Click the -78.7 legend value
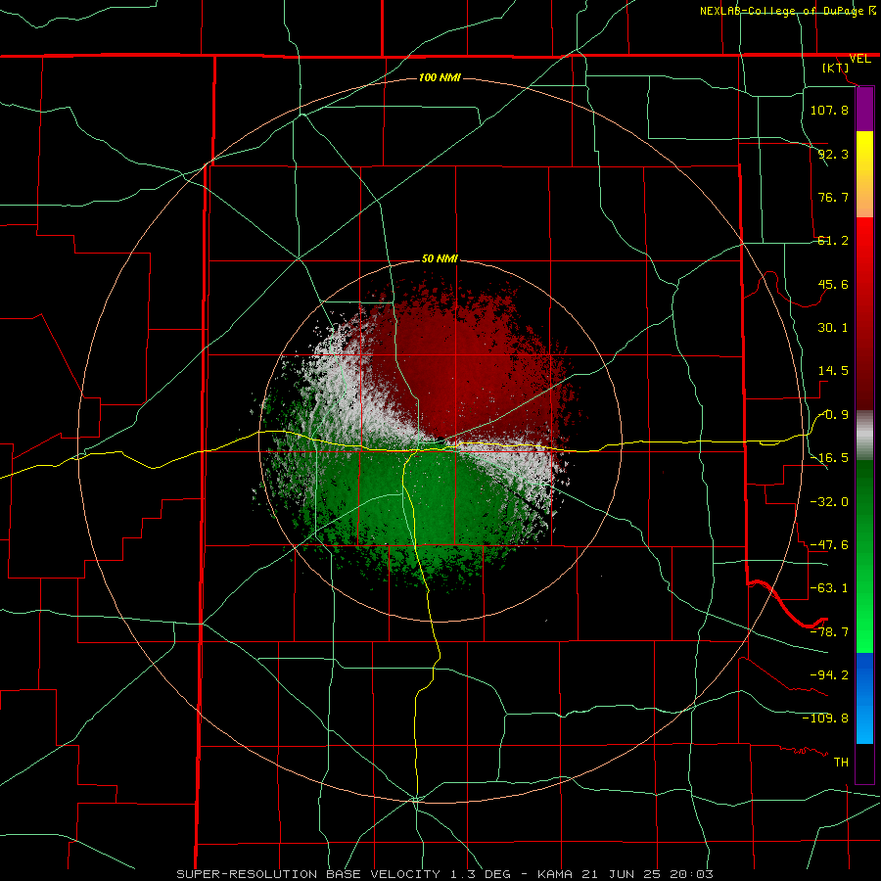Screen dimensions: 881x881 tap(829, 632)
